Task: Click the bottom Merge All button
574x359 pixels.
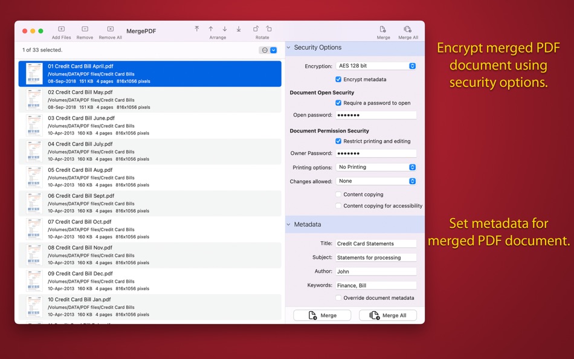Action: pyautogui.click(x=388, y=315)
